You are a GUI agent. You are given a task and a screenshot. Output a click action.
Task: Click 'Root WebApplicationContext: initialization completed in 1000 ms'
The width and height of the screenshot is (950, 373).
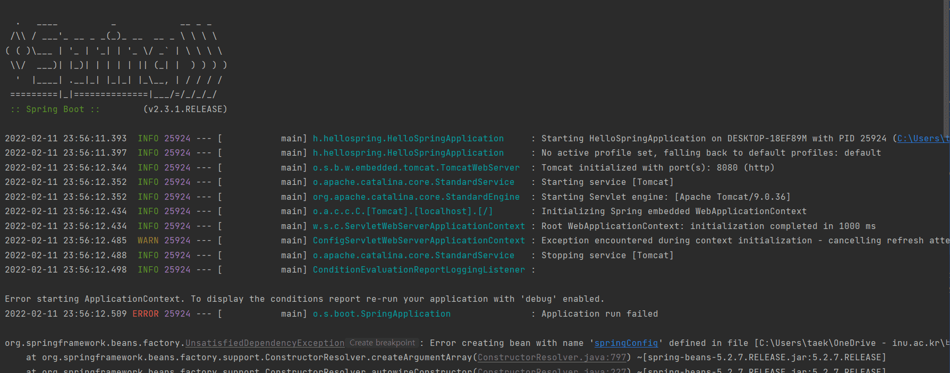(708, 226)
